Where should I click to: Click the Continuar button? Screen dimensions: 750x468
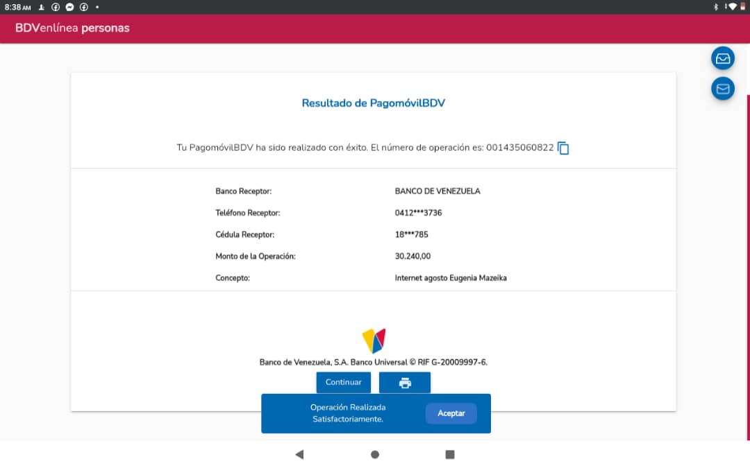(x=344, y=383)
